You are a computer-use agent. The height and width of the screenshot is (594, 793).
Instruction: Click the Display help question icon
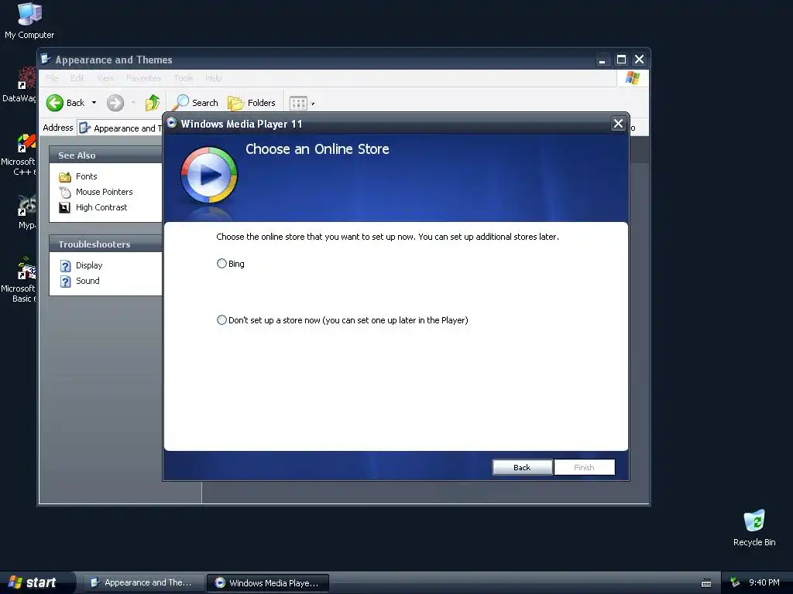pos(65,266)
